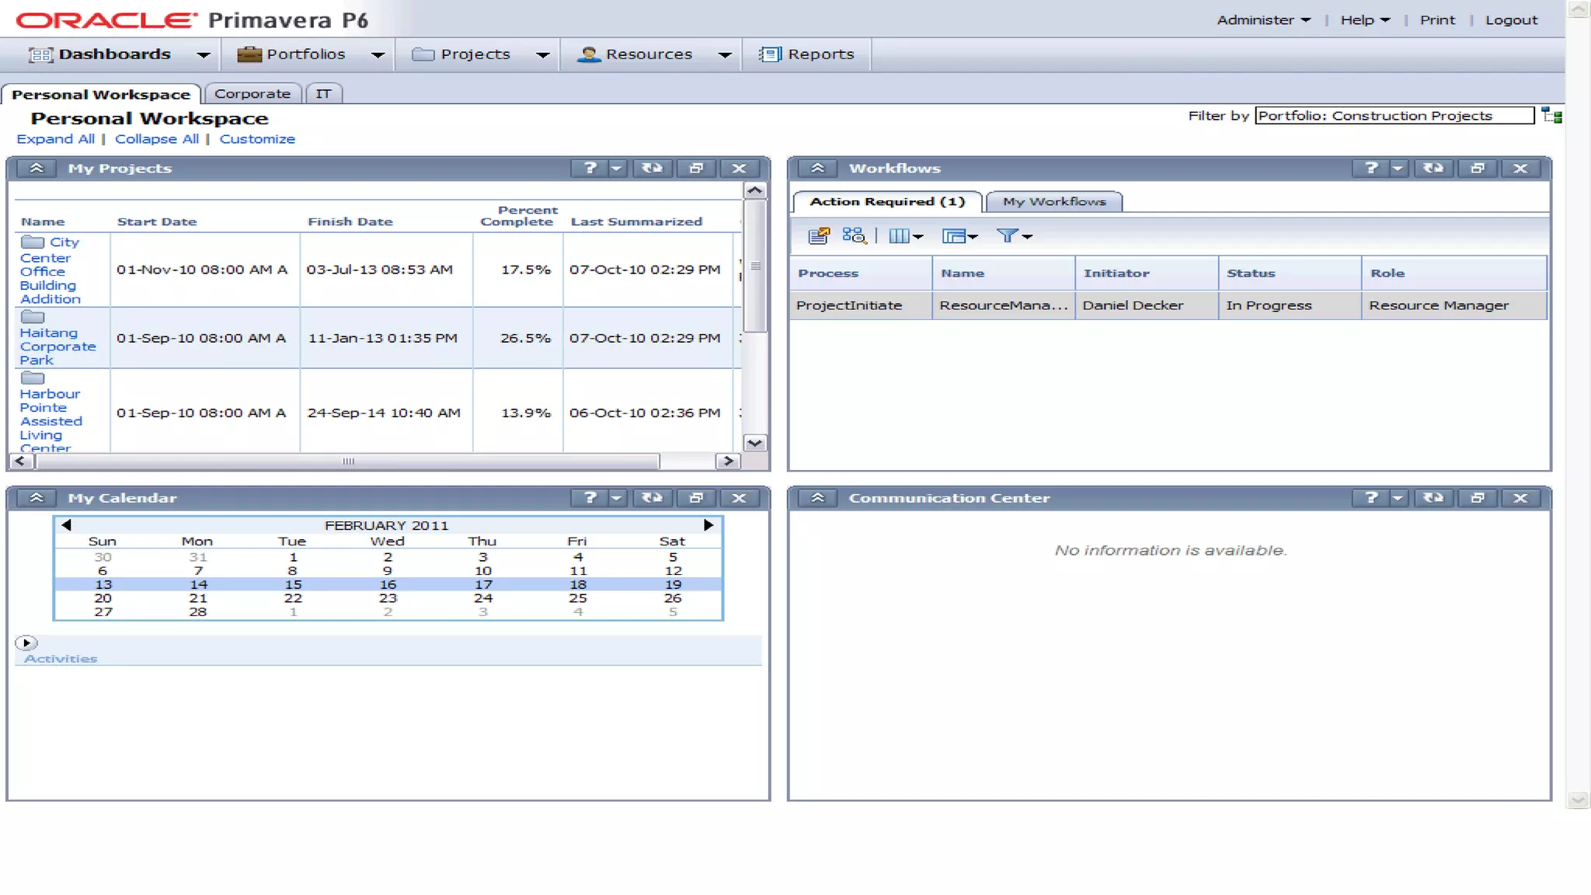Click the Harbour Pointe project folder icon
1591x895 pixels.
click(x=33, y=378)
